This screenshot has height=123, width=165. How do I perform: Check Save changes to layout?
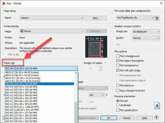(118, 90)
